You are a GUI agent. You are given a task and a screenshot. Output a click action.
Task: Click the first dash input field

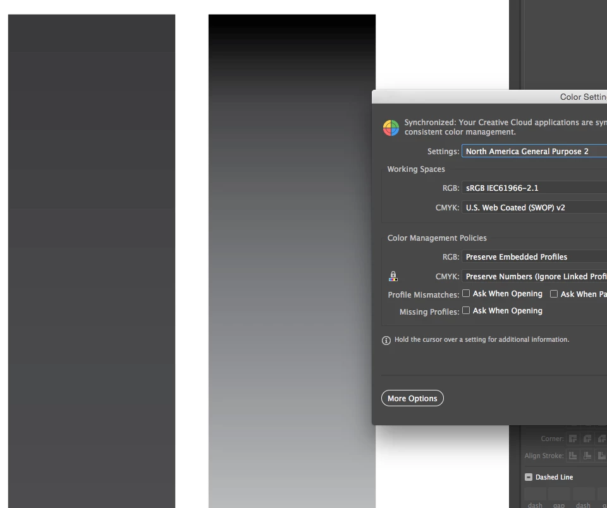pos(535,494)
